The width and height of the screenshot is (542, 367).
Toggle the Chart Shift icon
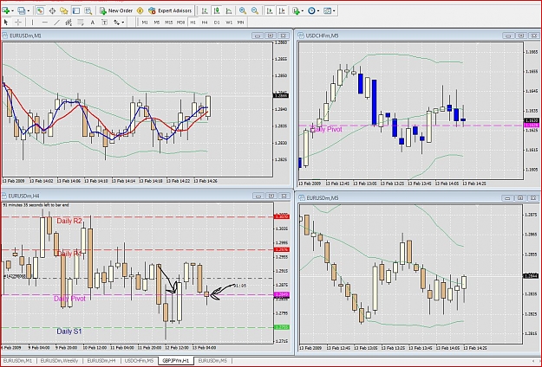point(282,10)
